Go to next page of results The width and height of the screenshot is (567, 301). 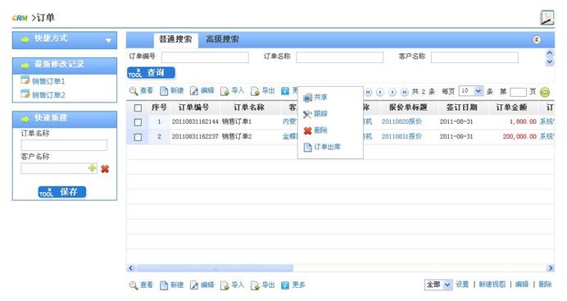392,92
